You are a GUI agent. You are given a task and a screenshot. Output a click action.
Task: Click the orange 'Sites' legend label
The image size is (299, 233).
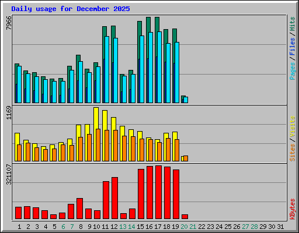pos(292,153)
